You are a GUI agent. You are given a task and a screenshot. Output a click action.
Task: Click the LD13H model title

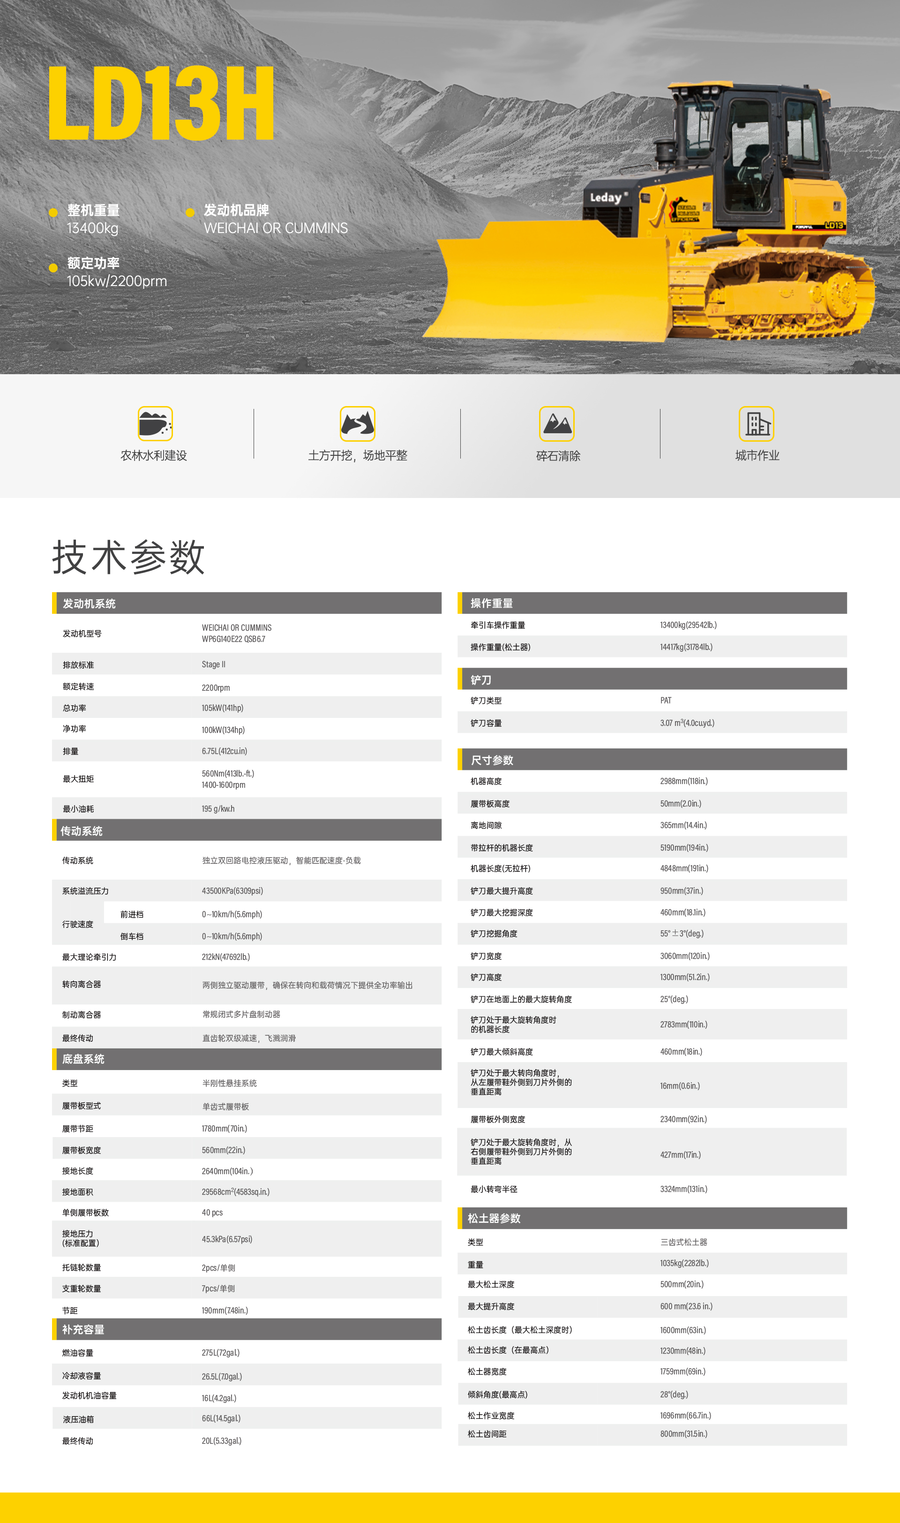point(161,104)
